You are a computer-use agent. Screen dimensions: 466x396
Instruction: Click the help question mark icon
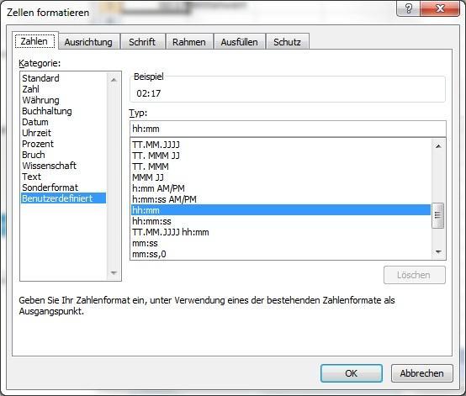(408, 8)
